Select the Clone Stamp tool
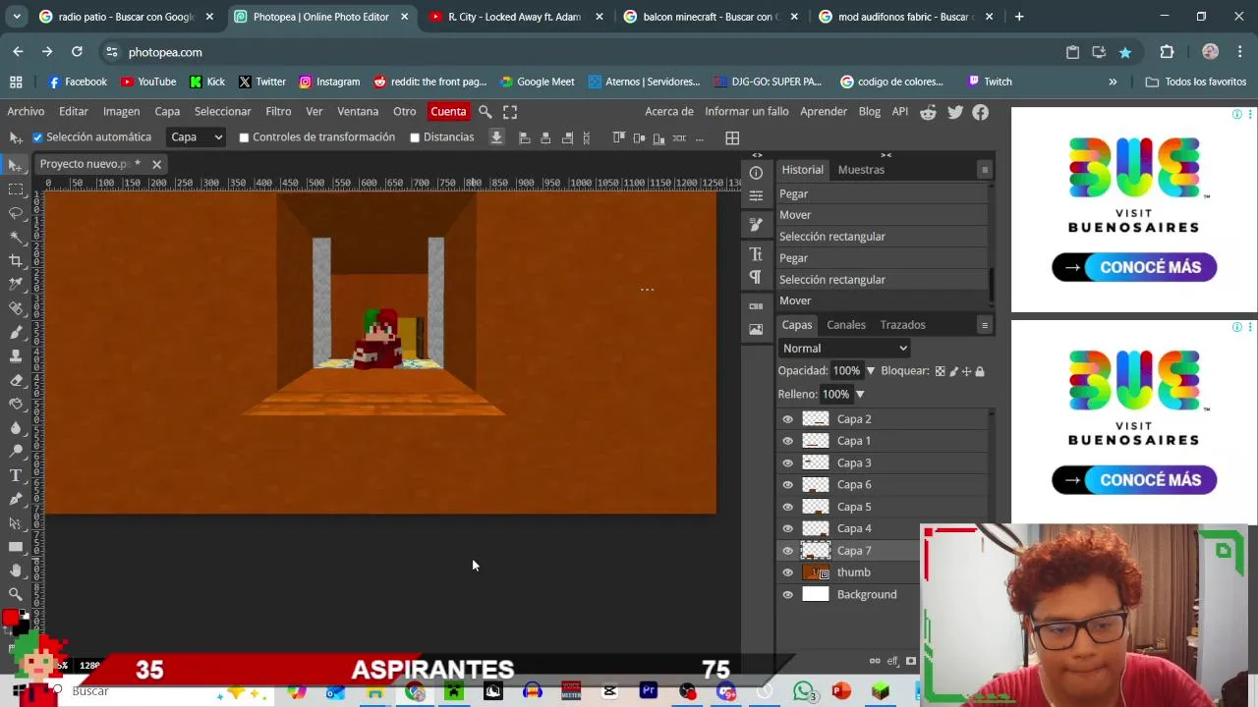Image resolution: width=1258 pixels, height=707 pixels. click(x=16, y=355)
